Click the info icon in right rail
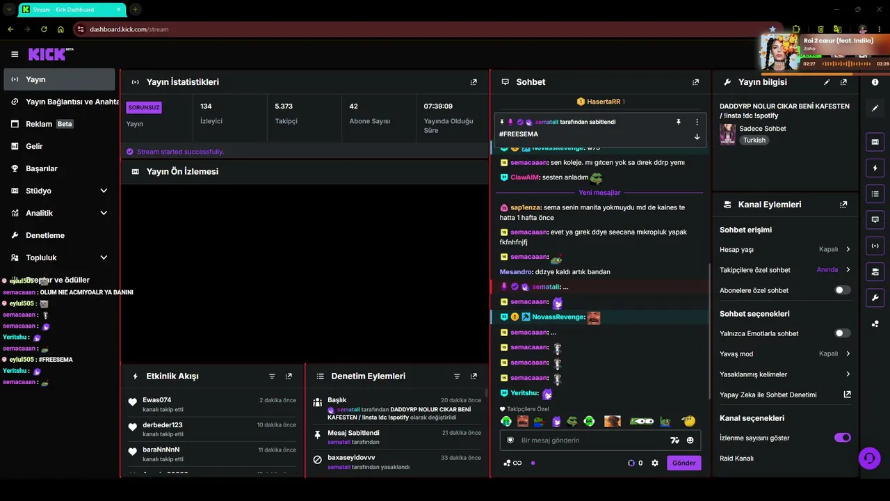Screen dimensions: 890x501 (x=875, y=82)
